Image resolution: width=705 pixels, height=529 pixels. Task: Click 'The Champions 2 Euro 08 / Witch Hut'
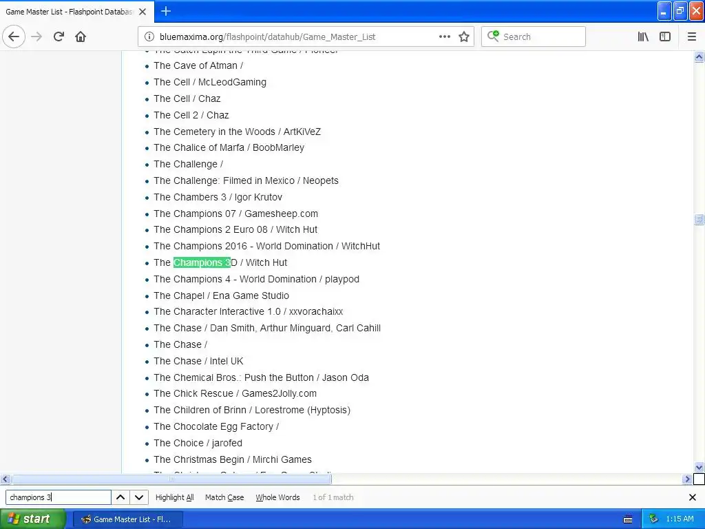(x=235, y=230)
